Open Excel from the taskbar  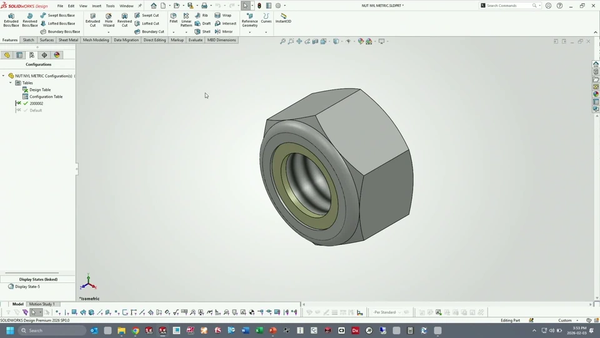tap(259, 330)
